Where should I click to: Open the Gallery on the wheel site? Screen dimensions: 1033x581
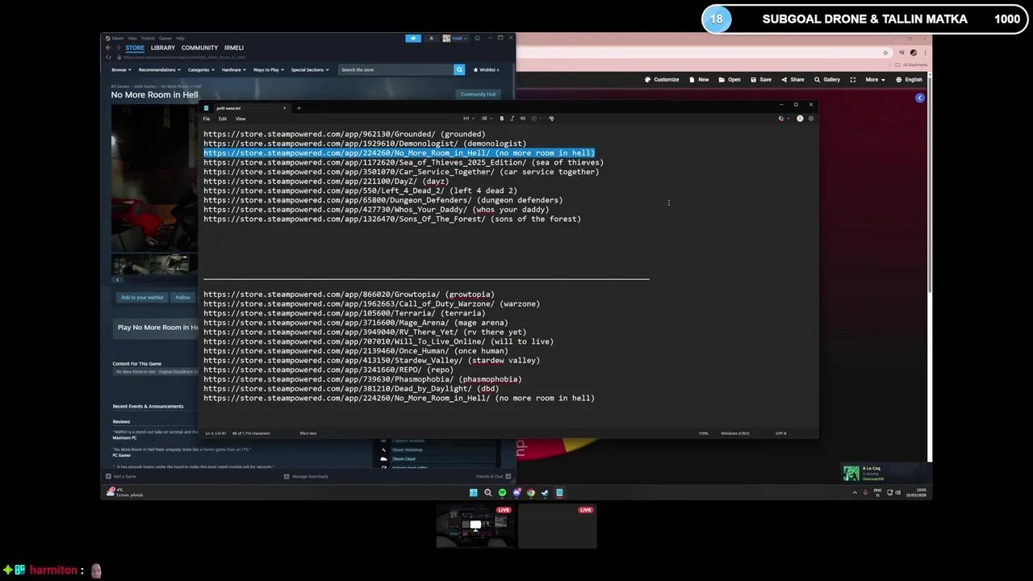click(x=827, y=80)
